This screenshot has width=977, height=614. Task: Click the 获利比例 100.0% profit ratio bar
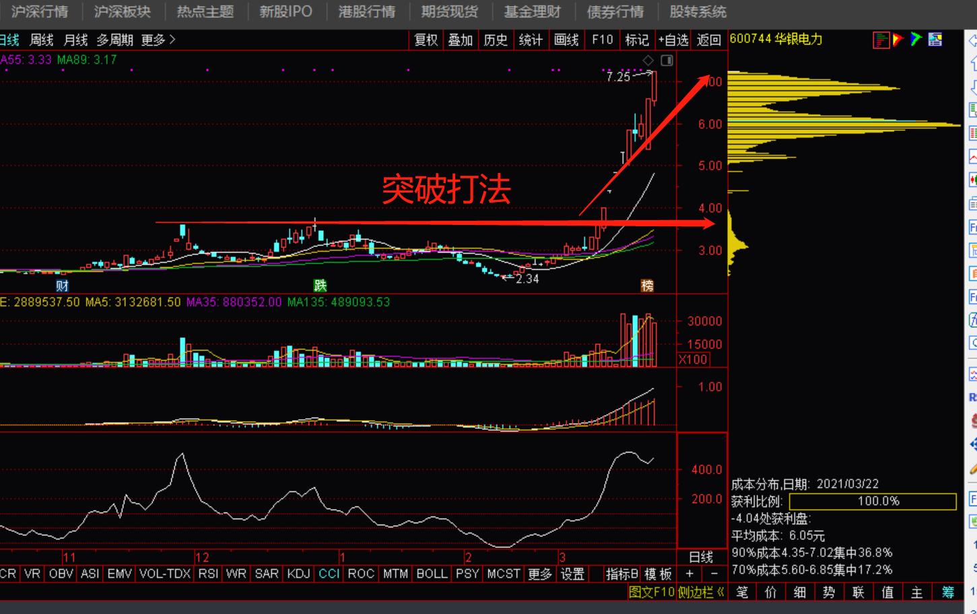point(873,502)
